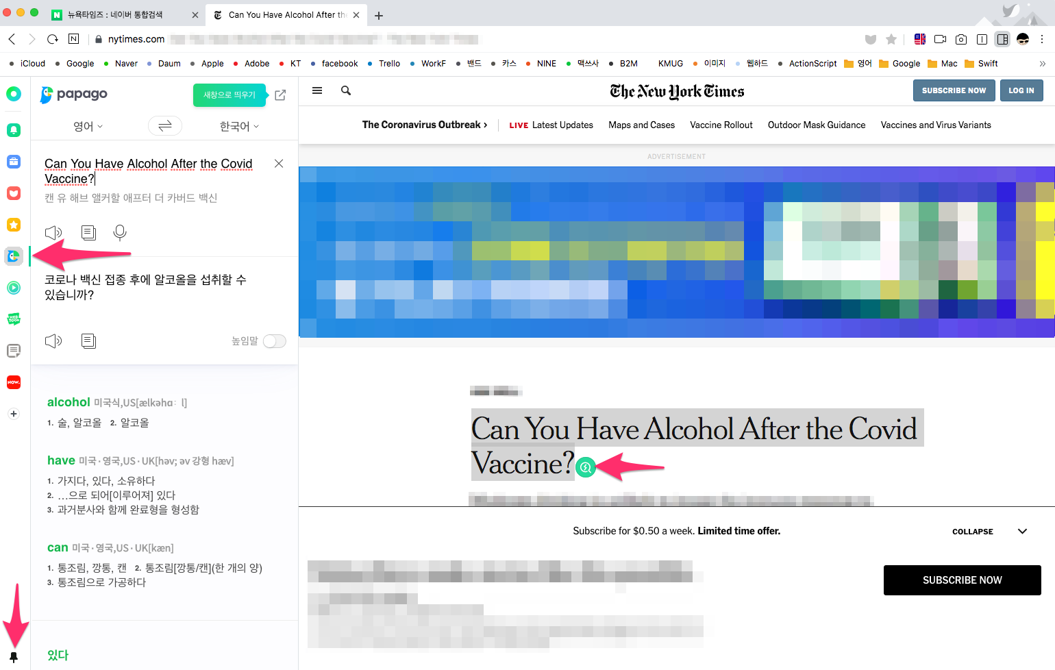
Task: Open the Swift bookmarks folder
Action: pos(981,64)
